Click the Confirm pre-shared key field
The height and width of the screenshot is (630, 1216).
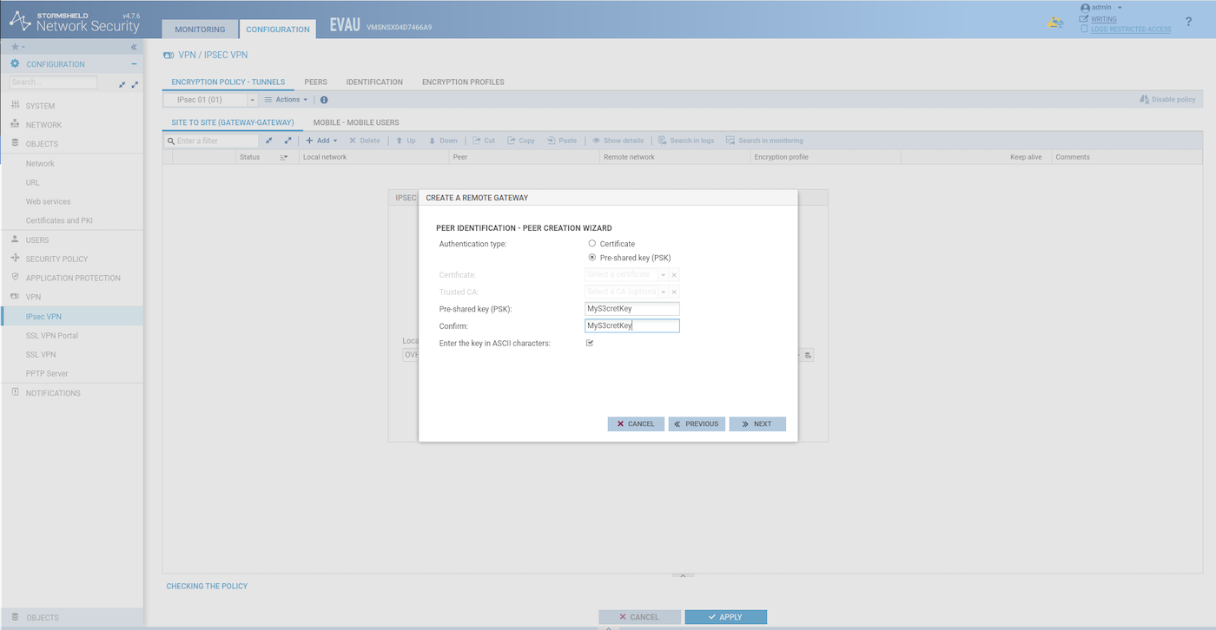632,326
